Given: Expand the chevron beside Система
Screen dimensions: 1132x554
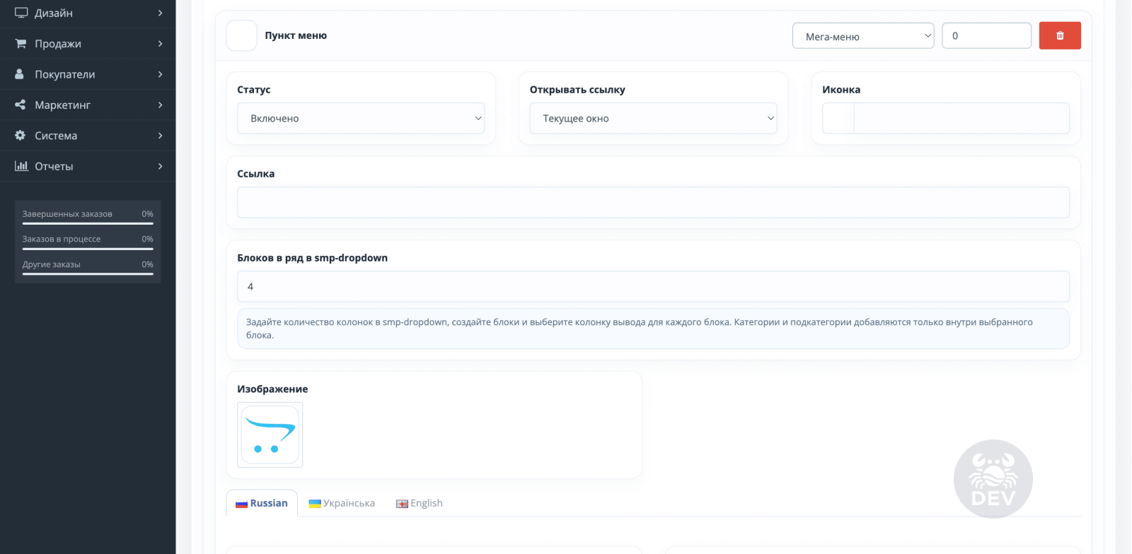Looking at the screenshot, I should coord(161,135).
